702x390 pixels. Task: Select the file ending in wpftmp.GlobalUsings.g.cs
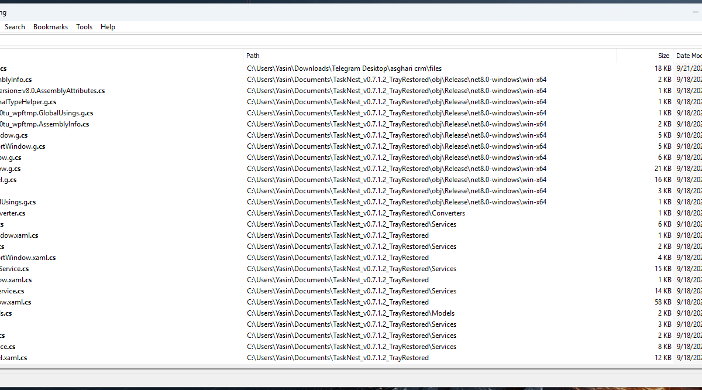pyautogui.click(x=47, y=113)
